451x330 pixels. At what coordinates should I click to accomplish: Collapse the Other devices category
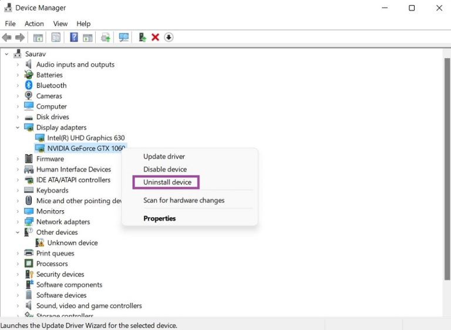point(18,232)
